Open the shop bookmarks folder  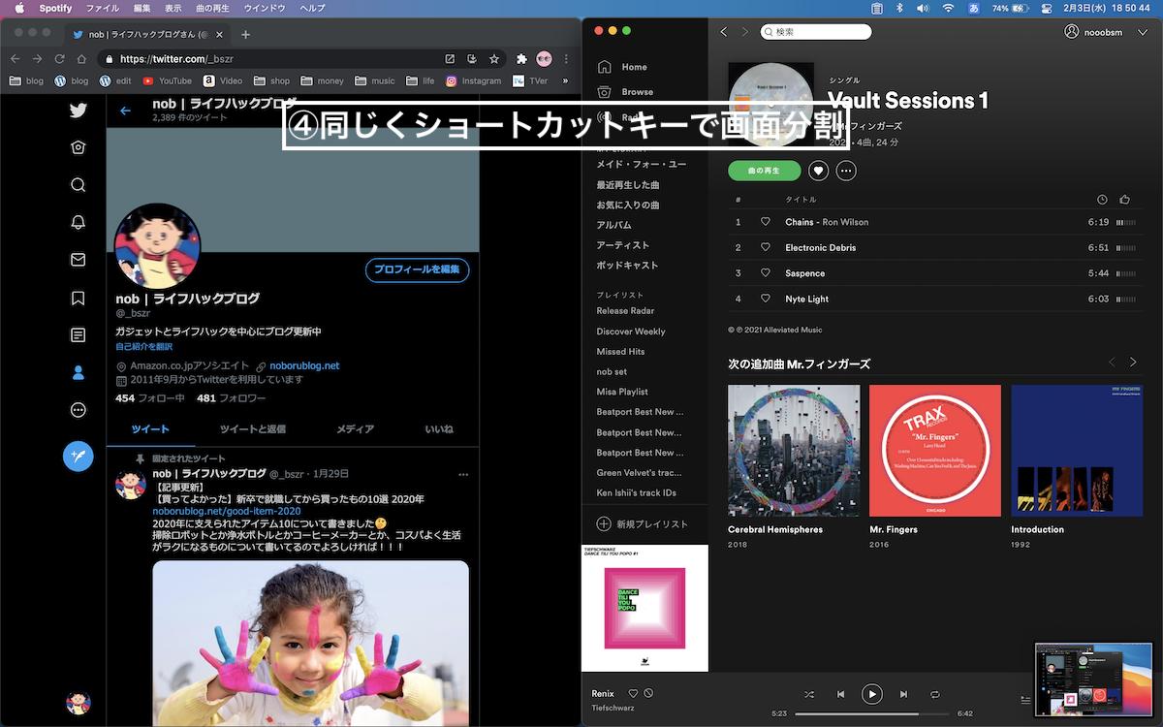click(x=272, y=81)
